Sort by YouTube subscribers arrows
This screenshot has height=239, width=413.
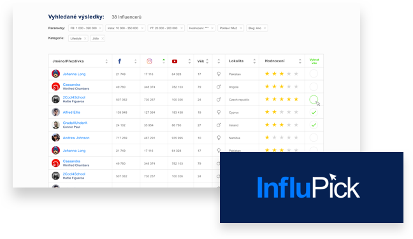[x=189, y=61]
